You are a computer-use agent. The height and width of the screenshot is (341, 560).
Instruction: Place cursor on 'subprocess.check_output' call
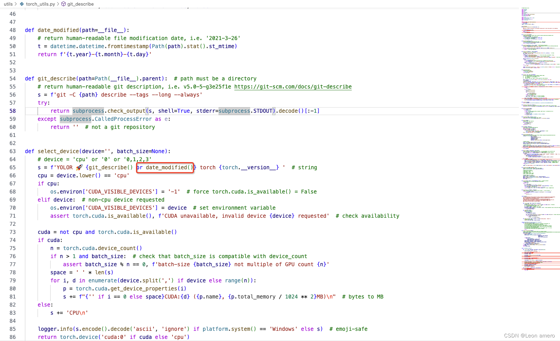[x=109, y=111]
